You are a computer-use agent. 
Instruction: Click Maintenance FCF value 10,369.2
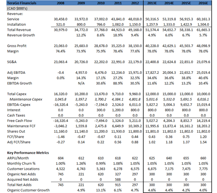tap(135, 126)
